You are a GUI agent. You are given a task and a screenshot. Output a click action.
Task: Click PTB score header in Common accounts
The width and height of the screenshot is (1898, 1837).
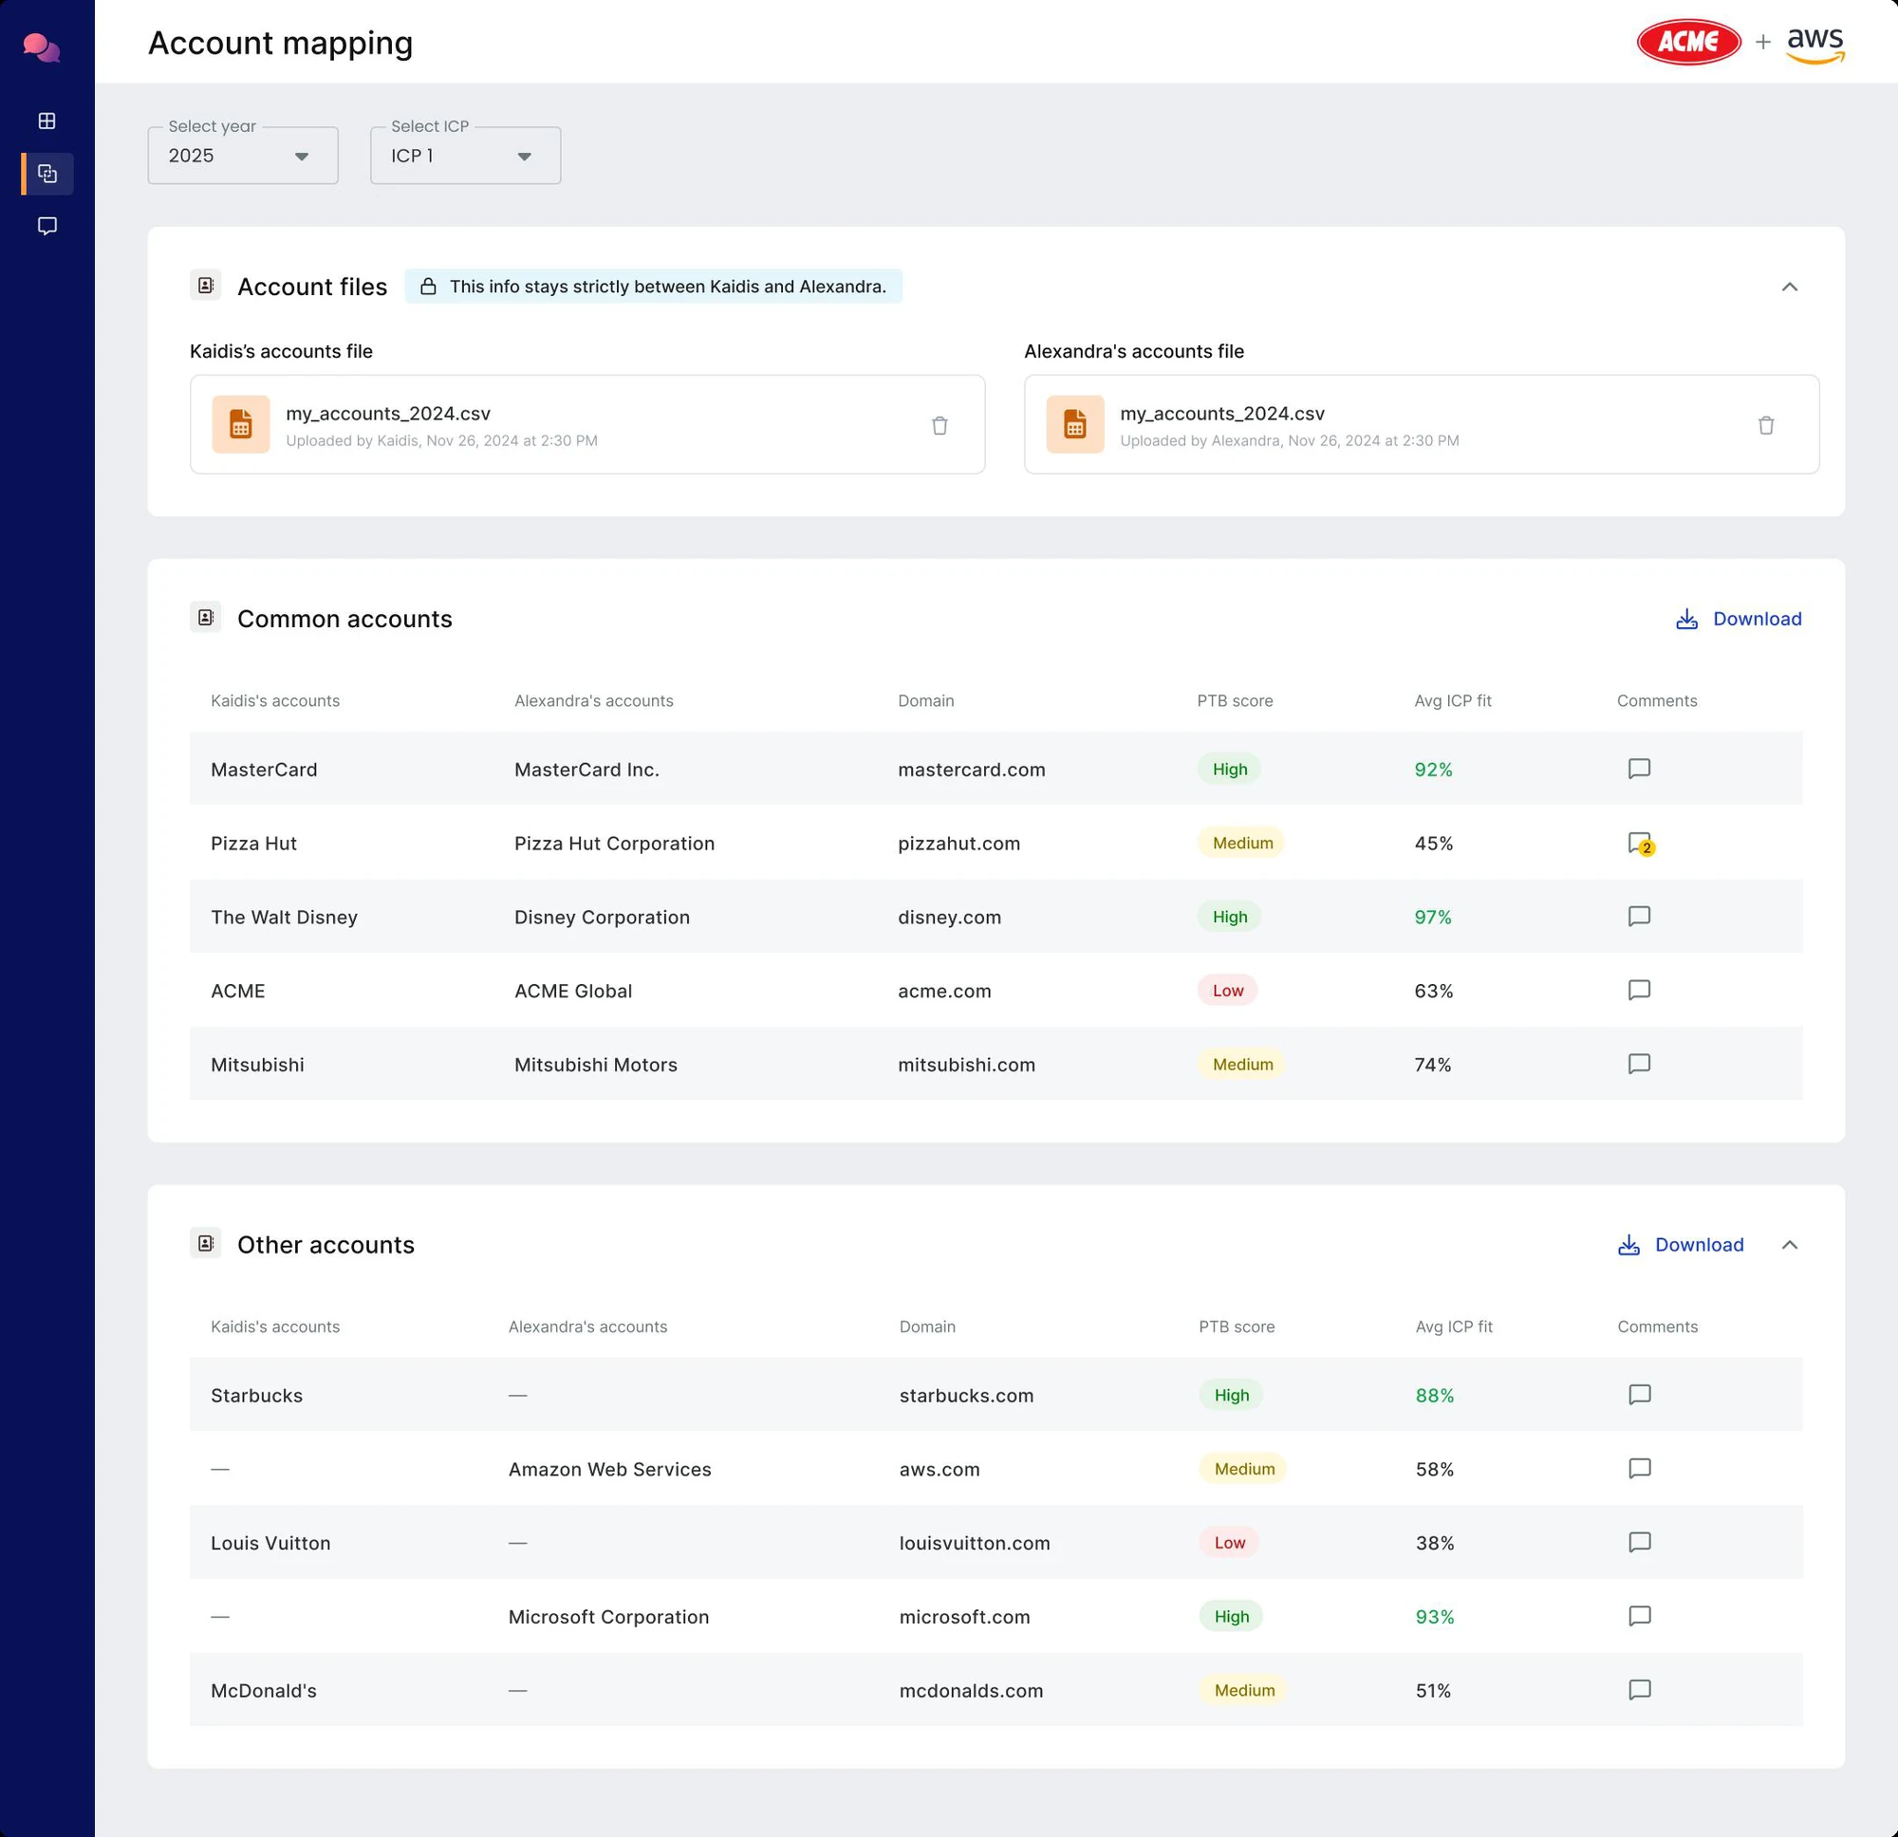tap(1235, 700)
